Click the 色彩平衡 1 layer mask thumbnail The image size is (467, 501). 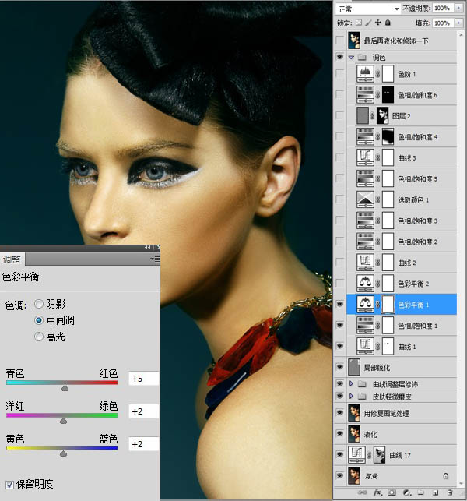click(x=388, y=304)
